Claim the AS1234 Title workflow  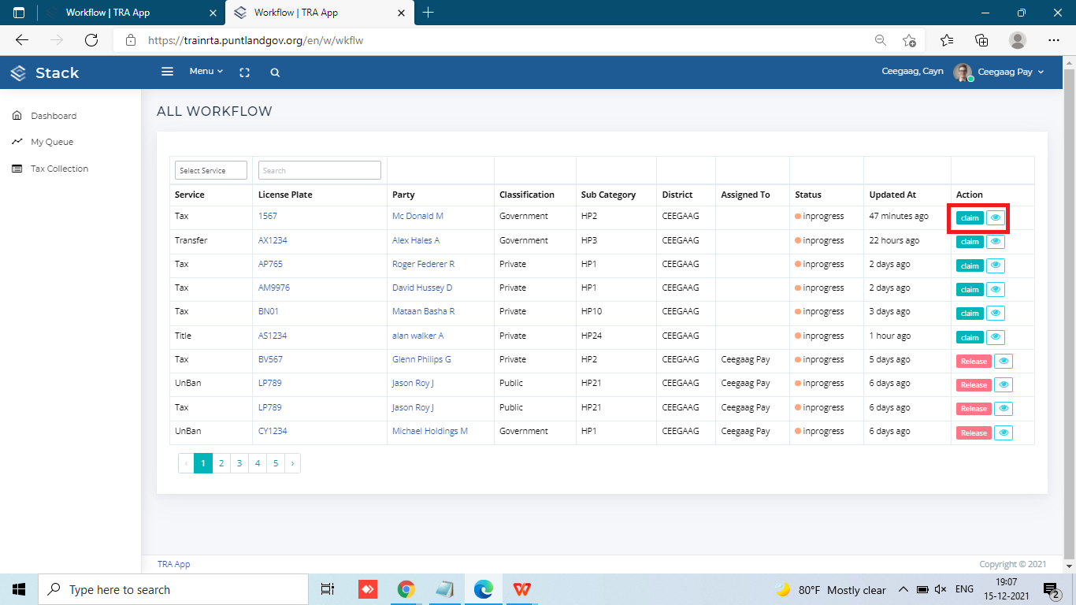point(970,337)
